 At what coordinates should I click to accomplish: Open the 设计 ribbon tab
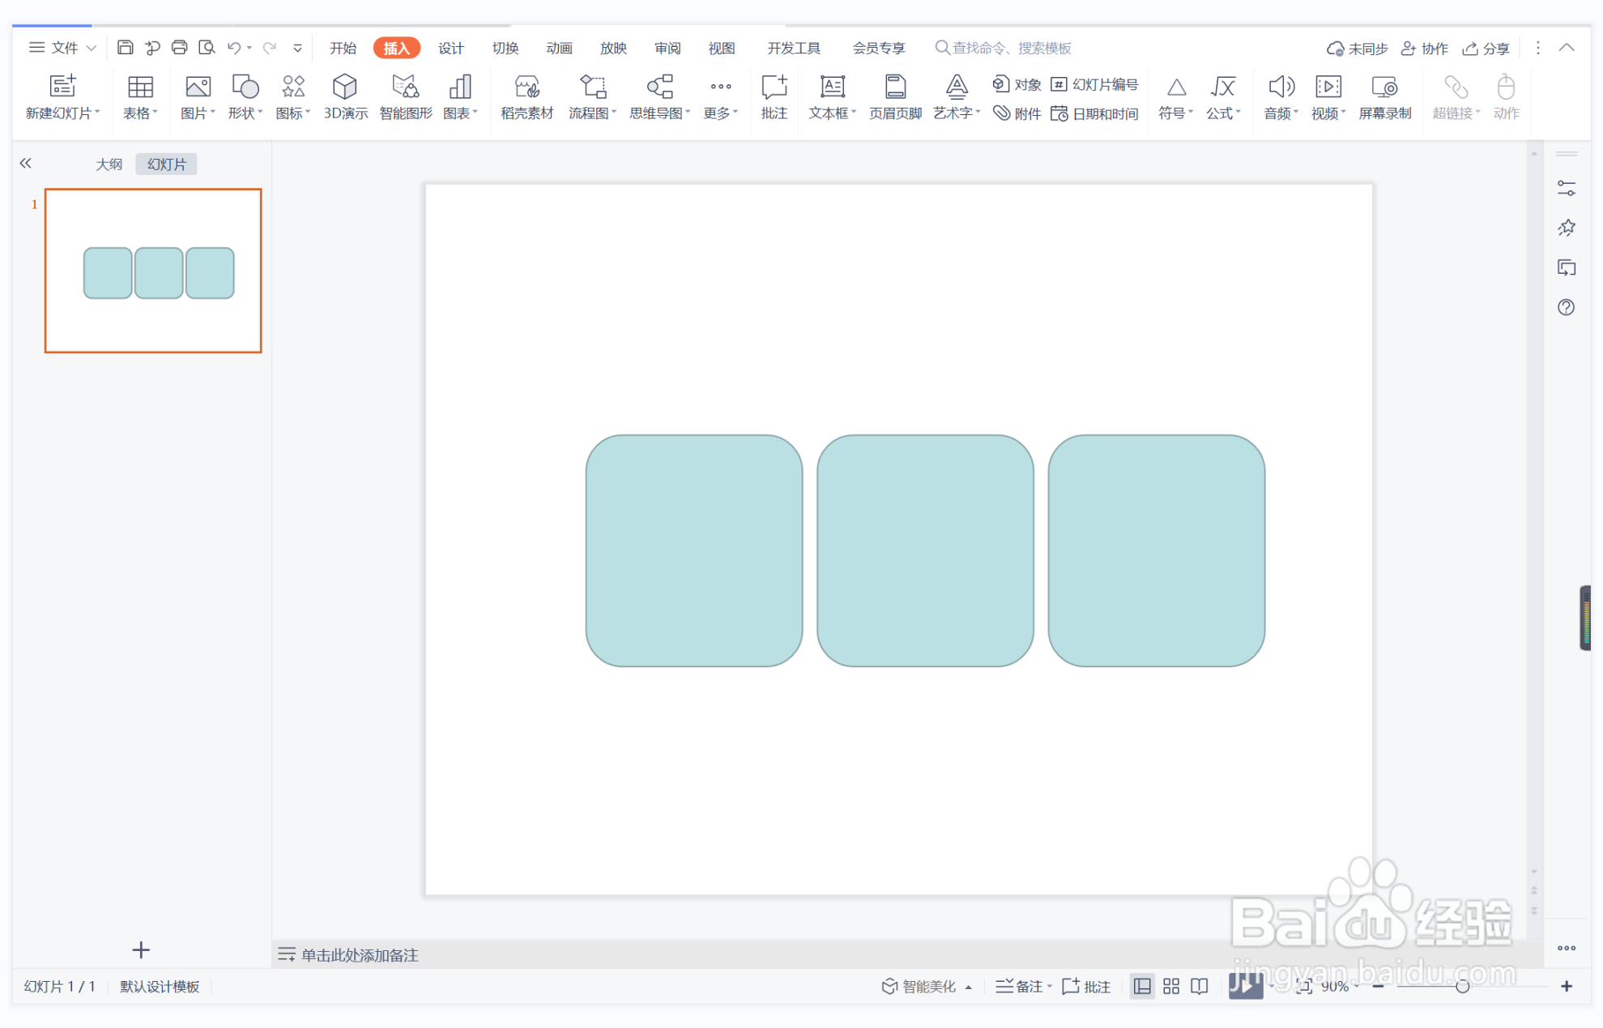(450, 48)
